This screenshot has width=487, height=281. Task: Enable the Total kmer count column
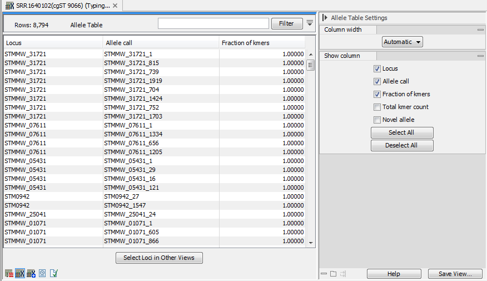click(x=377, y=107)
